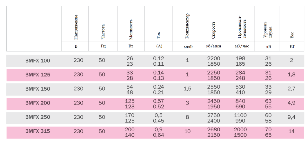Click the BMFX 150 model label

click(37, 89)
